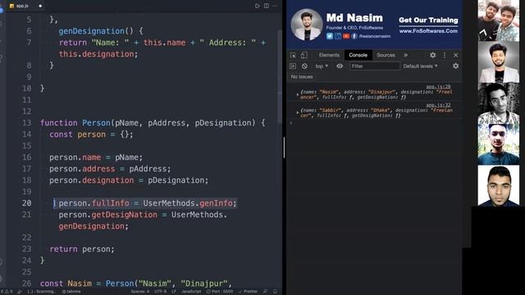525x295 pixels.
Task: Open the LinkedIn icon in the banner
Action: pyautogui.click(x=338, y=36)
